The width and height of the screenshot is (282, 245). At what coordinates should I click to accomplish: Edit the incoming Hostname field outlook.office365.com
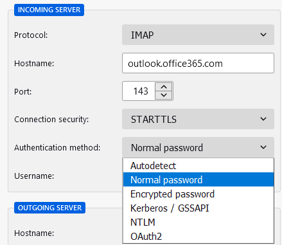(198, 63)
